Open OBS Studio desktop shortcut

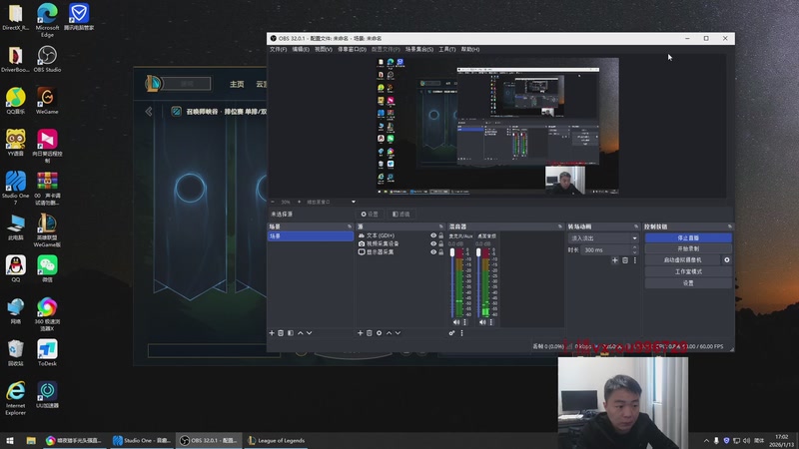(x=47, y=59)
